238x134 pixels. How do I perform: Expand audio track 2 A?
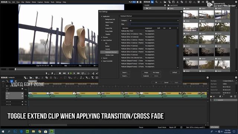click(x=7, y=105)
